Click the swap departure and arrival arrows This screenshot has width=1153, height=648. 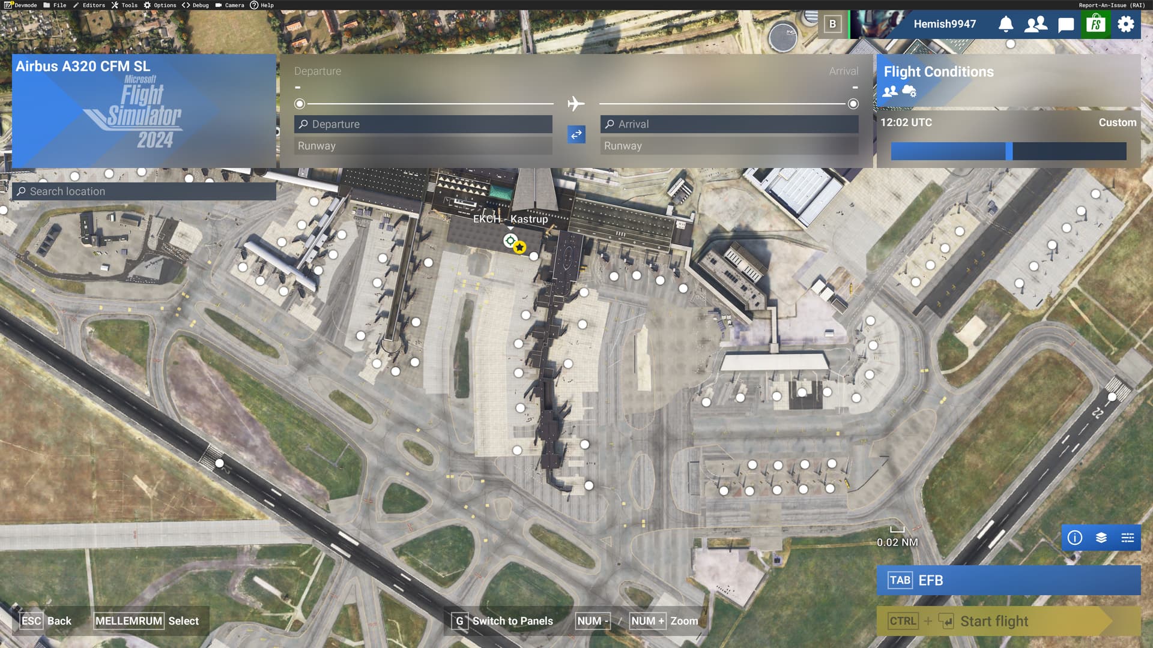pyautogui.click(x=576, y=135)
